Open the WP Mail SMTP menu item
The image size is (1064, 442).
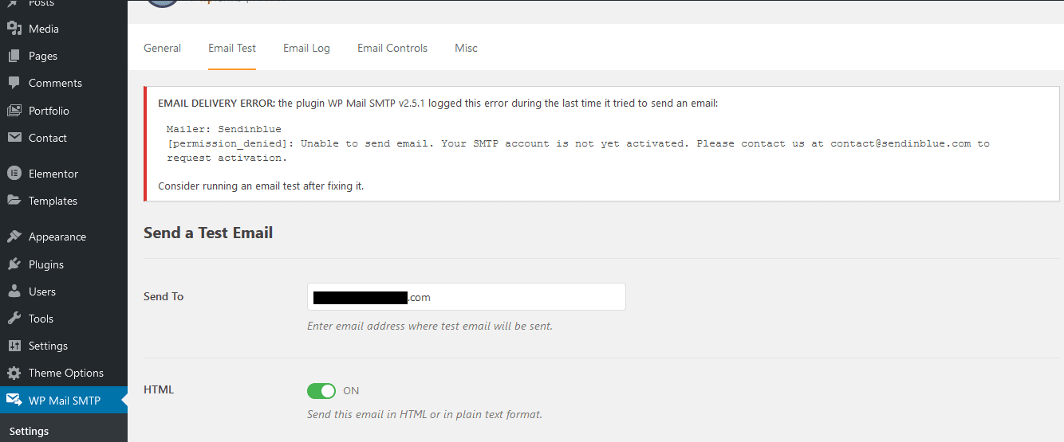coord(64,401)
